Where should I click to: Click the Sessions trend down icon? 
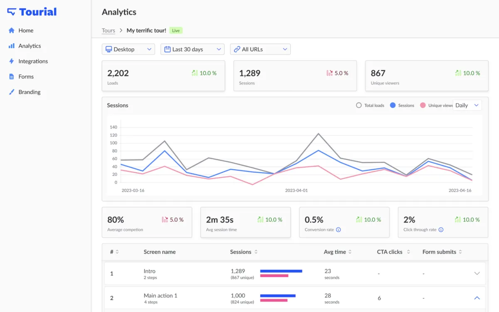[x=330, y=73]
